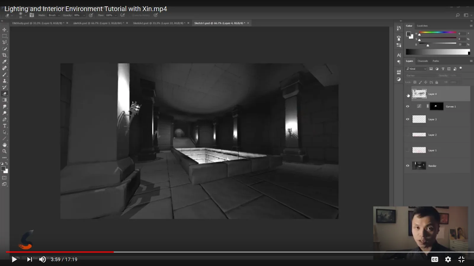The height and width of the screenshot is (266, 474).
Task: Select the Pen tool
Action: (4, 119)
